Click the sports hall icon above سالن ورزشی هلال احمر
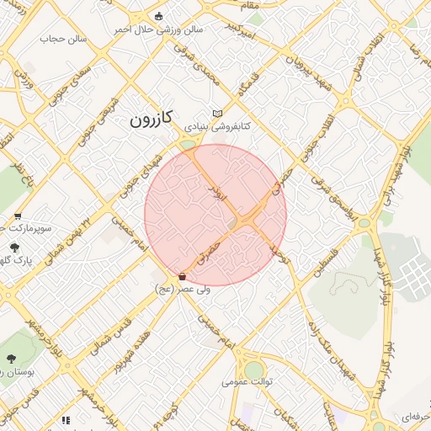Viewport: 431px width, 431px height. pyautogui.click(x=159, y=16)
